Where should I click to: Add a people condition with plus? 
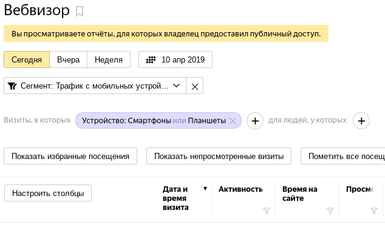[361, 121]
